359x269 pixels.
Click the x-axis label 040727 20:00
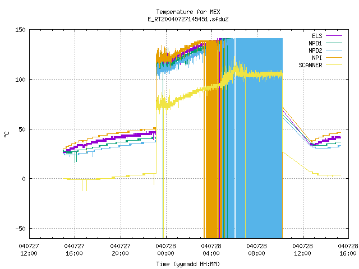(120, 250)
